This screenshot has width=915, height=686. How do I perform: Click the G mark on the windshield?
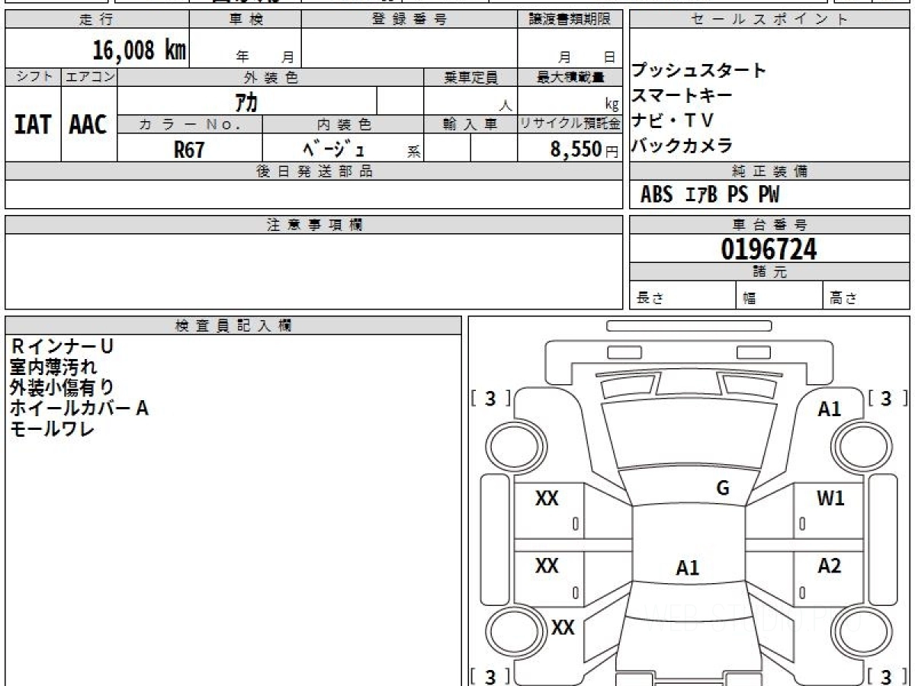coord(723,489)
